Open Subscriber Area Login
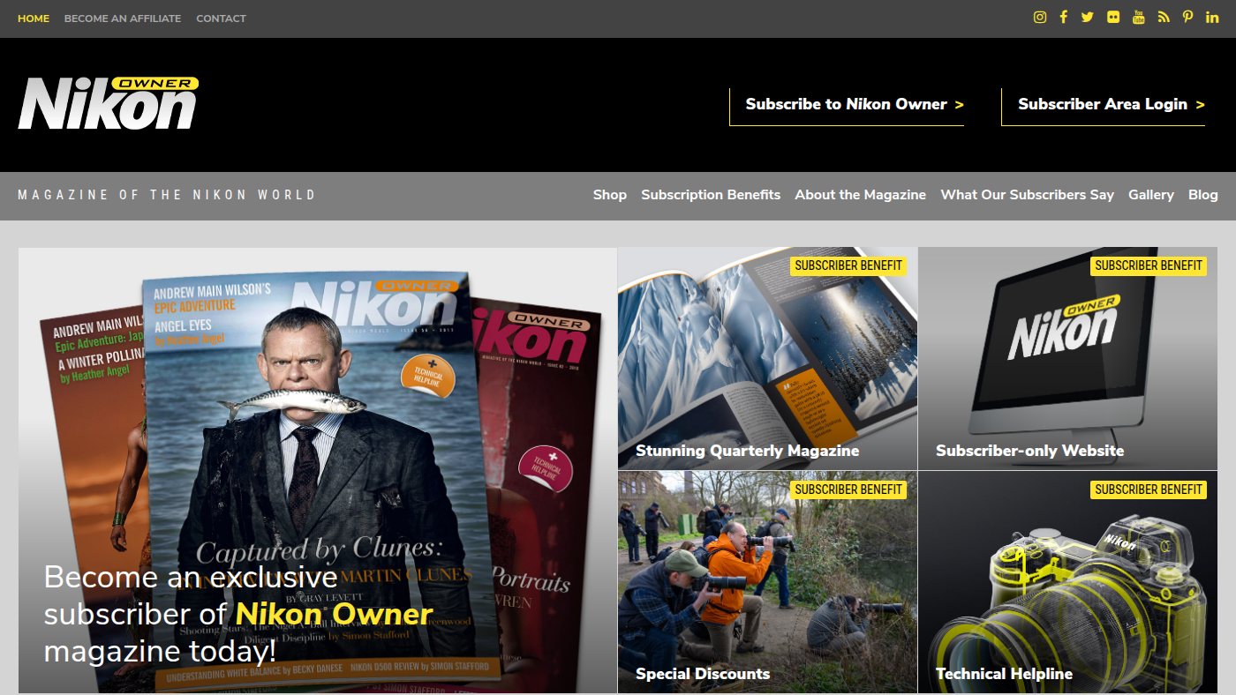 point(1104,106)
